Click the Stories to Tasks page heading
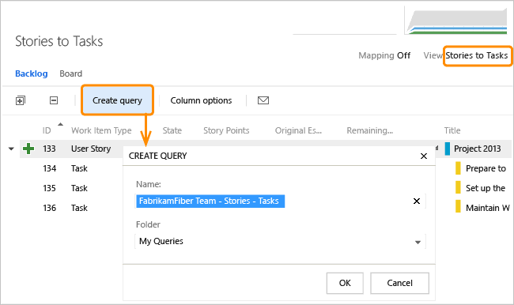 pyautogui.click(x=59, y=41)
